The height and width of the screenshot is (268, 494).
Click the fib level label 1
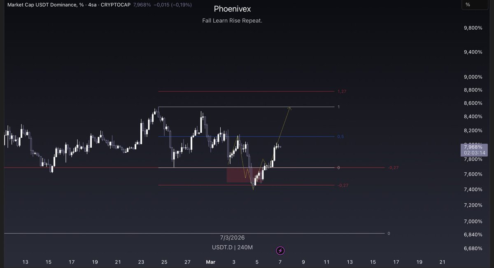pyautogui.click(x=338, y=107)
